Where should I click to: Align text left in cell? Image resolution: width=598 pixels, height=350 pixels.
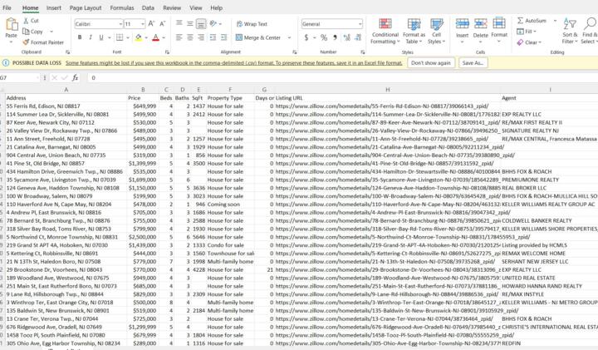[x=179, y=37]
